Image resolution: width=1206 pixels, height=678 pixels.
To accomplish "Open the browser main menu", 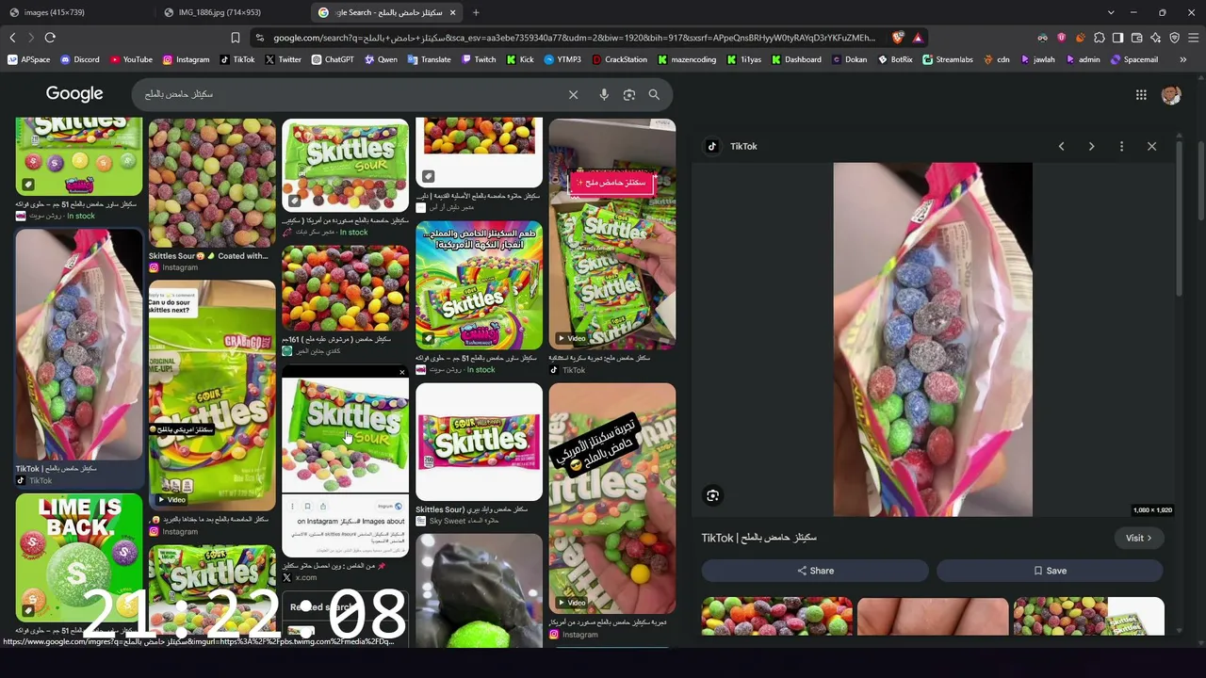I will tap(1194, 38).
